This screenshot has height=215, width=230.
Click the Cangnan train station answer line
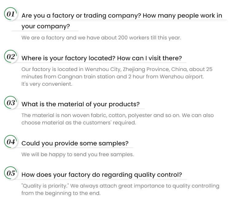pos(112,77)
